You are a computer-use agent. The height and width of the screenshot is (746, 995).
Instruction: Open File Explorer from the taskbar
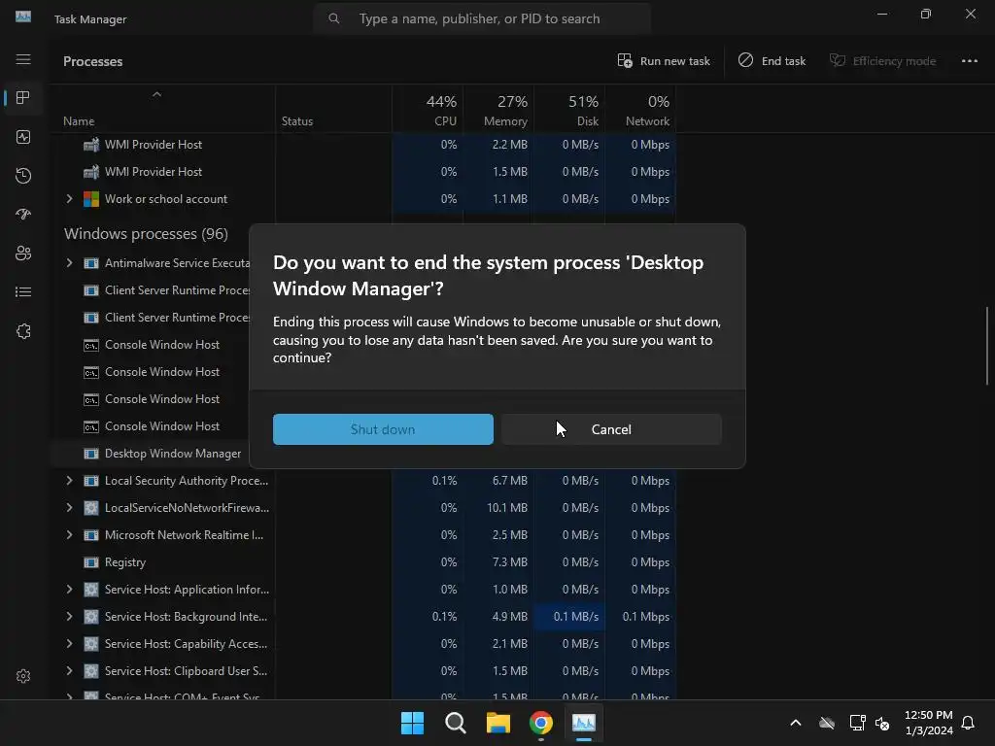[x=498, y=723]
